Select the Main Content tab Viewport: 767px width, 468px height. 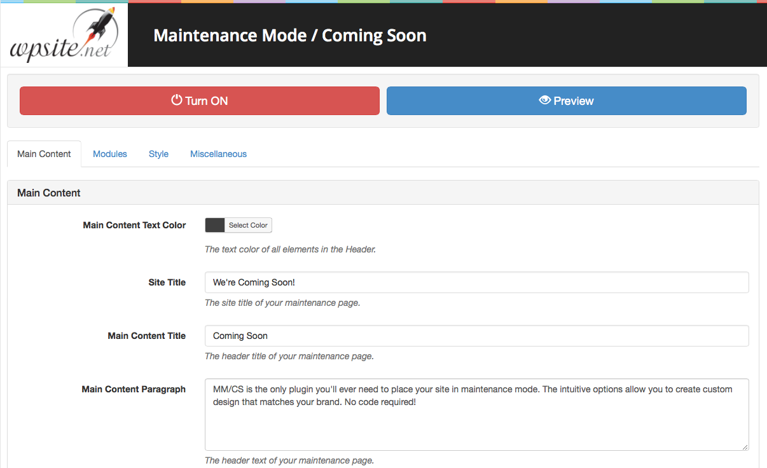[x=45, y=154]
